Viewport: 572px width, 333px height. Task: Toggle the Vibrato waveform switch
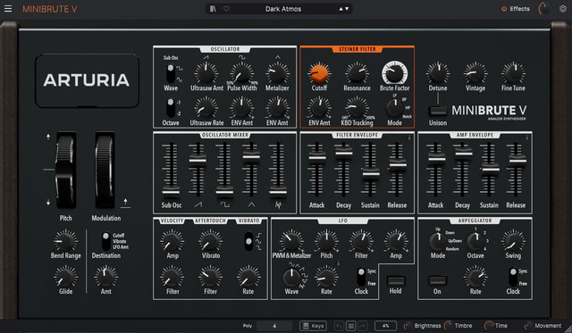coord(248,241)
